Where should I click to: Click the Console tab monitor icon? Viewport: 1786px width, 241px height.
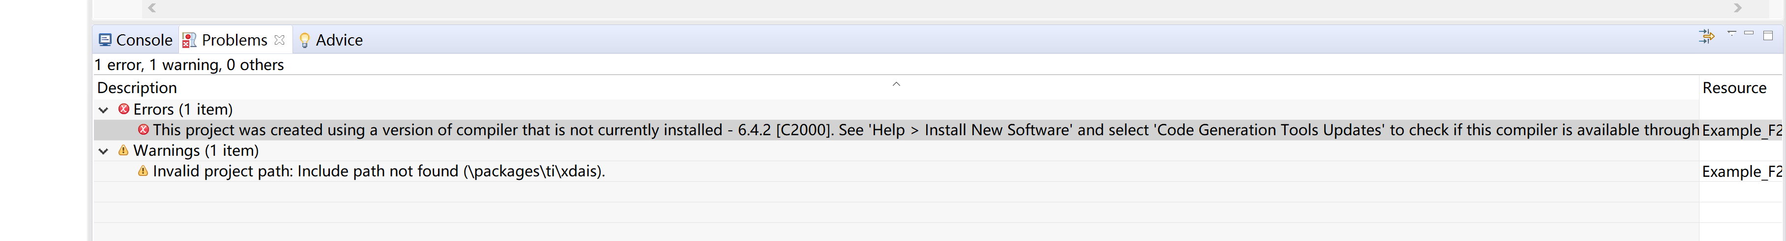coord(105,40)
